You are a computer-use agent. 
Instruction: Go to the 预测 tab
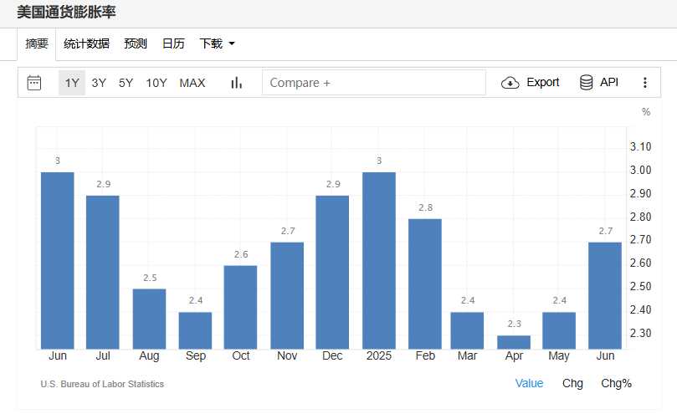(136, 43)
